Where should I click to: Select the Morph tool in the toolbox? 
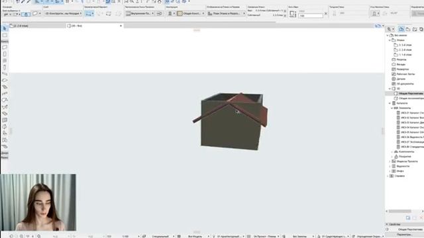tap(5, 126)
